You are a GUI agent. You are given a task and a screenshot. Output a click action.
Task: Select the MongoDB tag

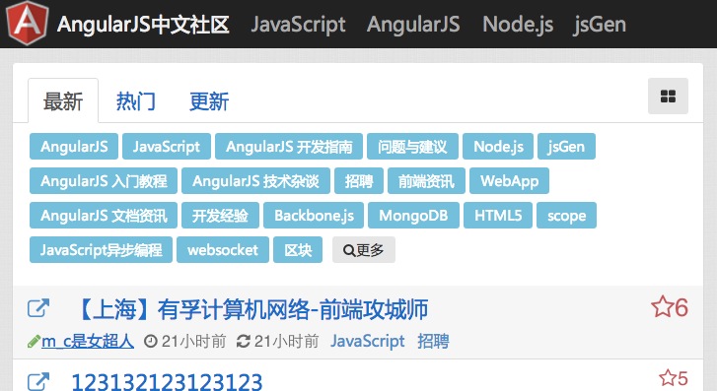(413, 215)
